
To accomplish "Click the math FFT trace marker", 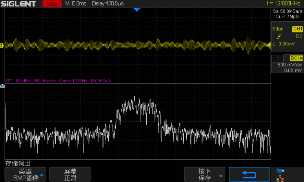I will coord(3,86).
